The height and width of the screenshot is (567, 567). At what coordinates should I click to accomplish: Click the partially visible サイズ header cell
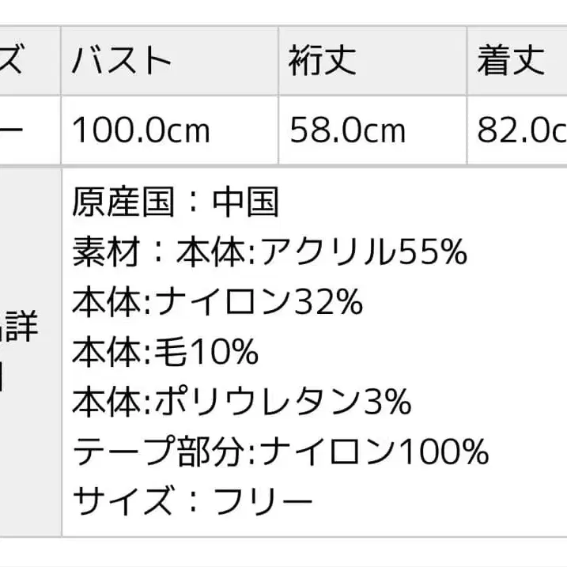click(16, 61)
